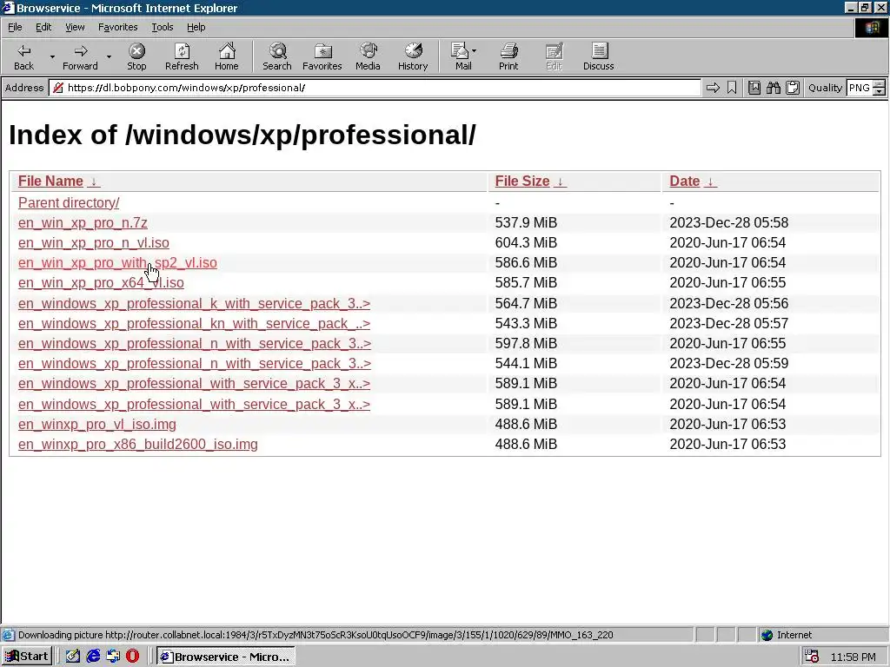Click the 597.8 MiB professional_n service pack link
Screen dimensions: 890x667
coord(195,343)
